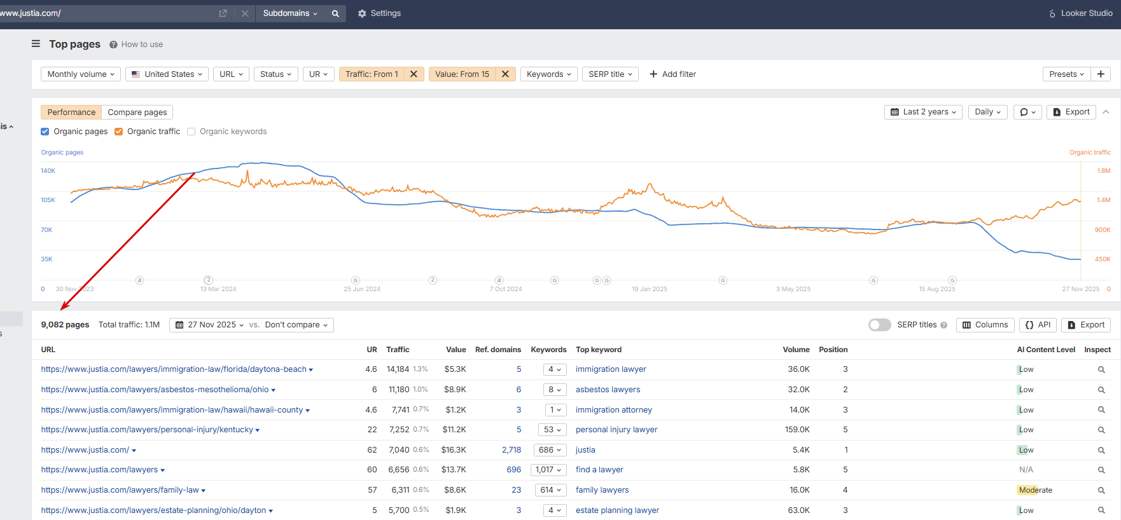Open the Don't compare dropdown
1121x520 pixels.
coord(296,325)
